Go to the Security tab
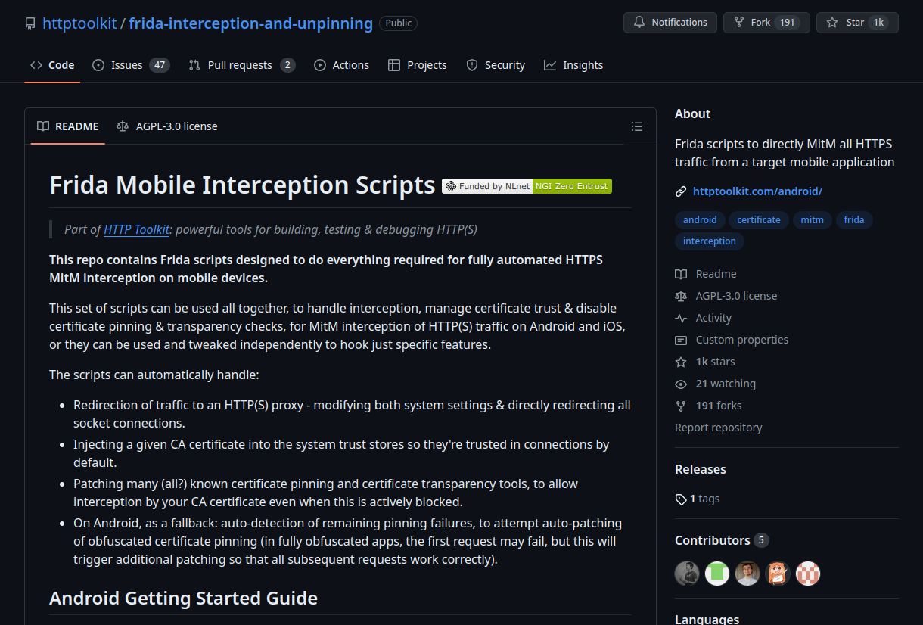 [496, 65]
